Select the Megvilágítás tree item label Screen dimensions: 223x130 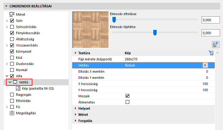(x=26, y=113)
